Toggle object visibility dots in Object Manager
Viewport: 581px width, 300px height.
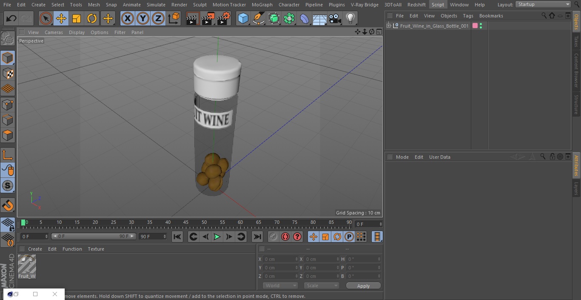pyautogui.click(x=481, y=26)
